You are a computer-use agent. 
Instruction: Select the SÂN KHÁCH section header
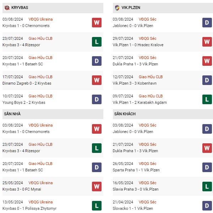point(163,114)
